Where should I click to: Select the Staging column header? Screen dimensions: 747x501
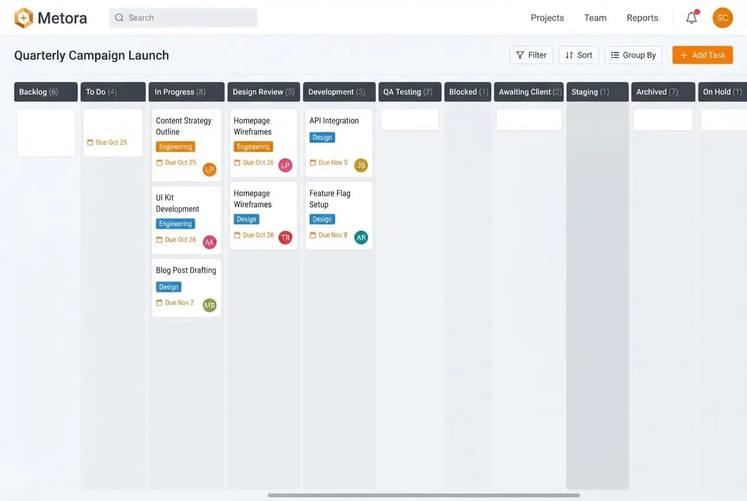pos(597,92)
